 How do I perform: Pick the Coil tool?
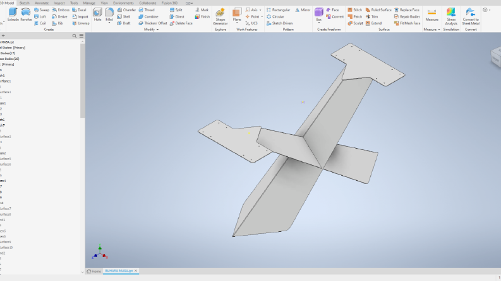(x=40, y=23)
